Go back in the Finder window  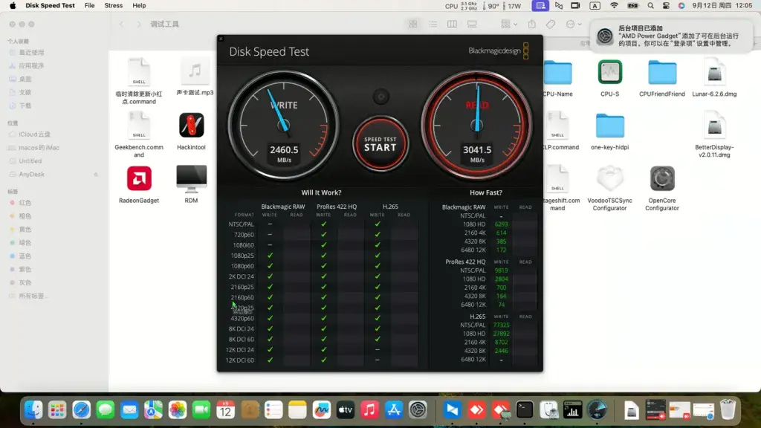122,25
